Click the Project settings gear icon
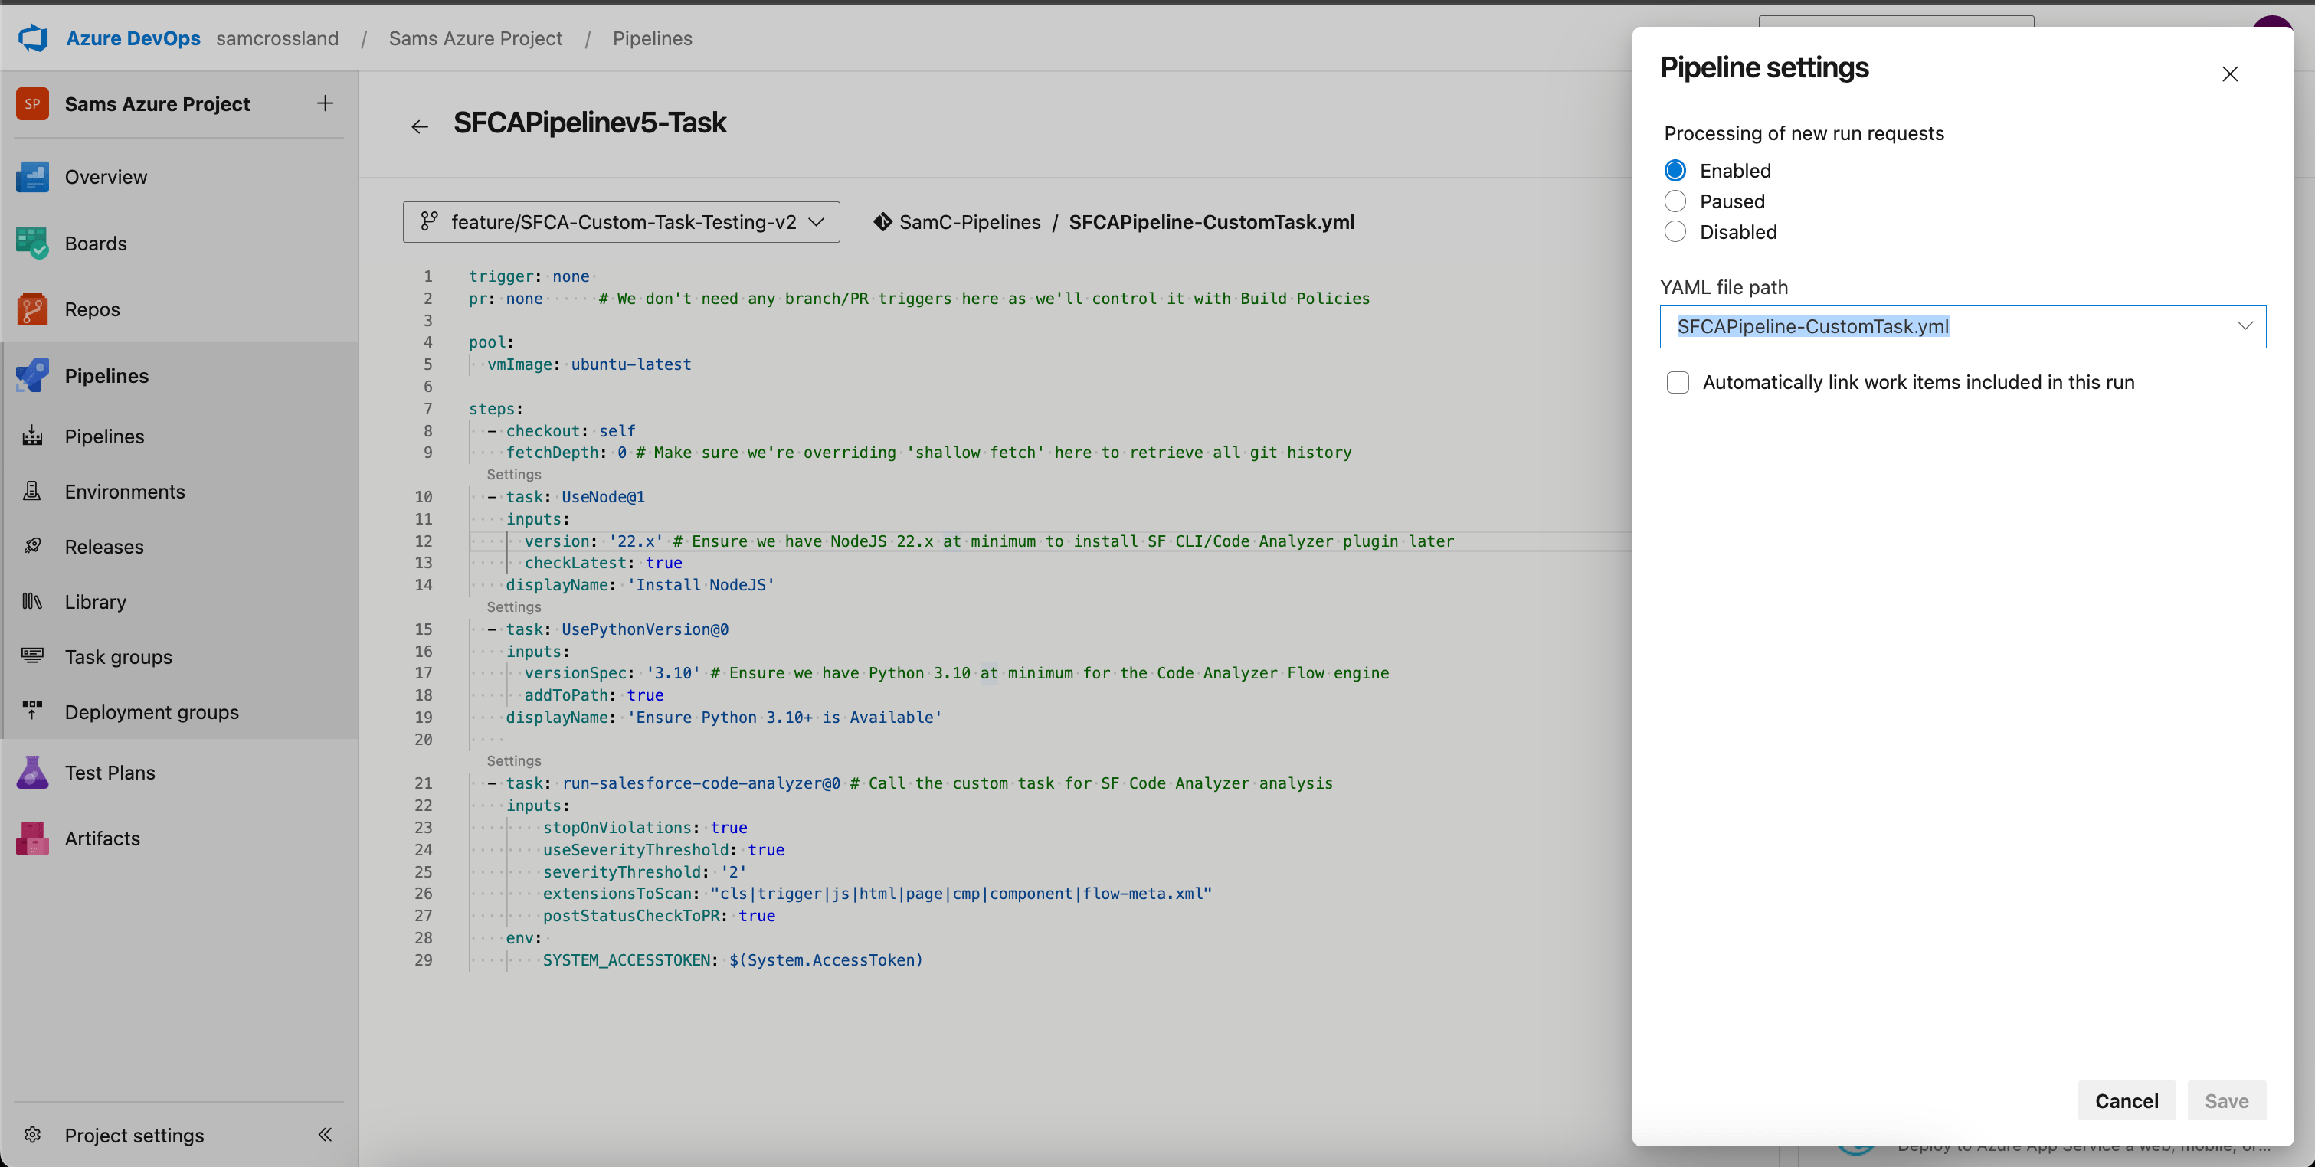2315x1167 pixels. pos(32,1135)
